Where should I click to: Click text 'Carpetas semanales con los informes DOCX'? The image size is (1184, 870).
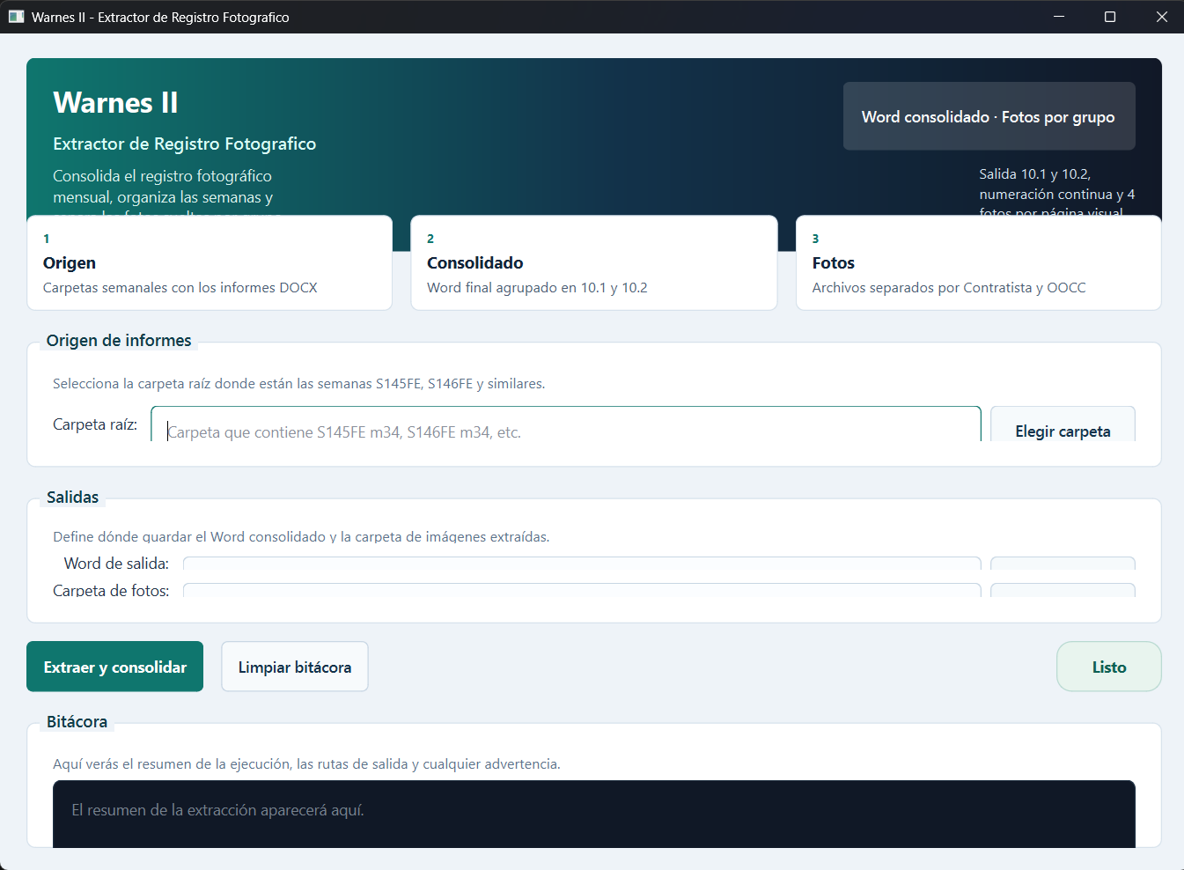pos(180,288)
